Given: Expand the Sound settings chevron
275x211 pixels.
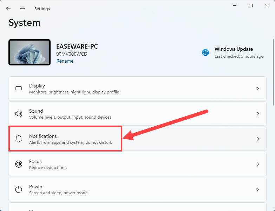Looking at the screenshot, I should point(258,114).
